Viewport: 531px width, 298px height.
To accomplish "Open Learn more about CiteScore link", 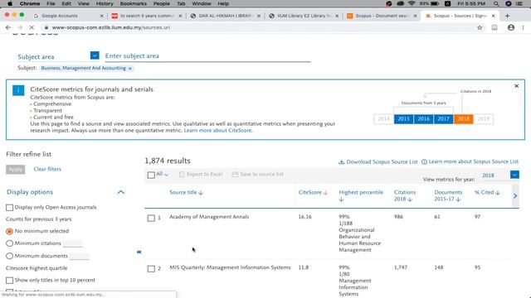I will coord(217,131).
